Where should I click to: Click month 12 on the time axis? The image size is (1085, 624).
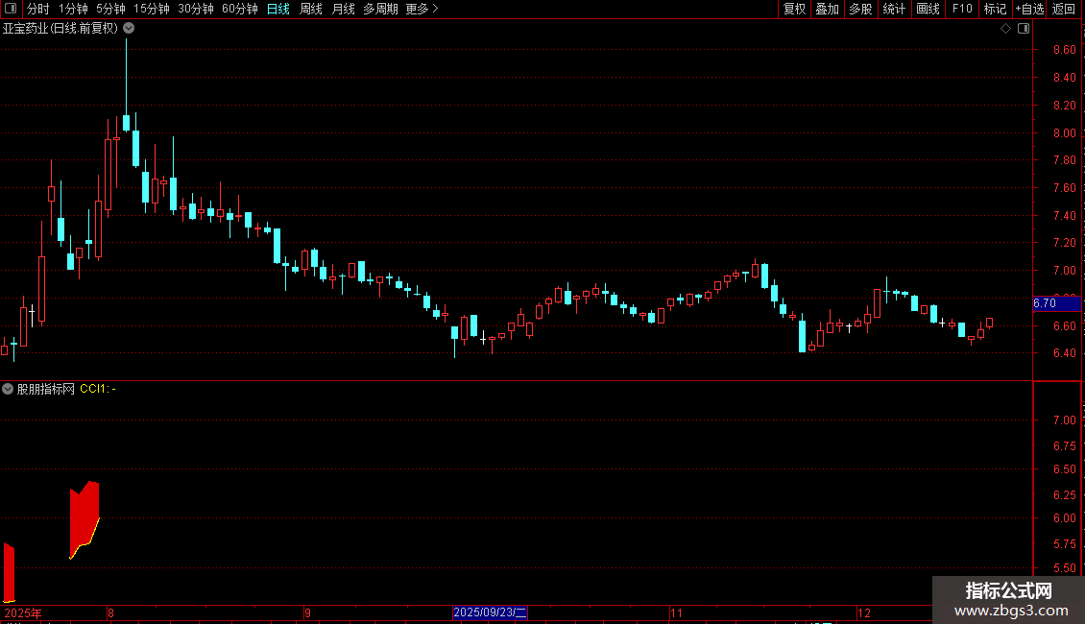coord(863,612)
